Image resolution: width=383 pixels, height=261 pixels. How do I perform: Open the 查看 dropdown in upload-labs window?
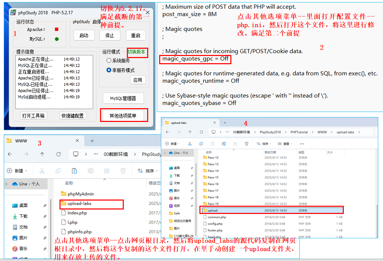(285, 144)
